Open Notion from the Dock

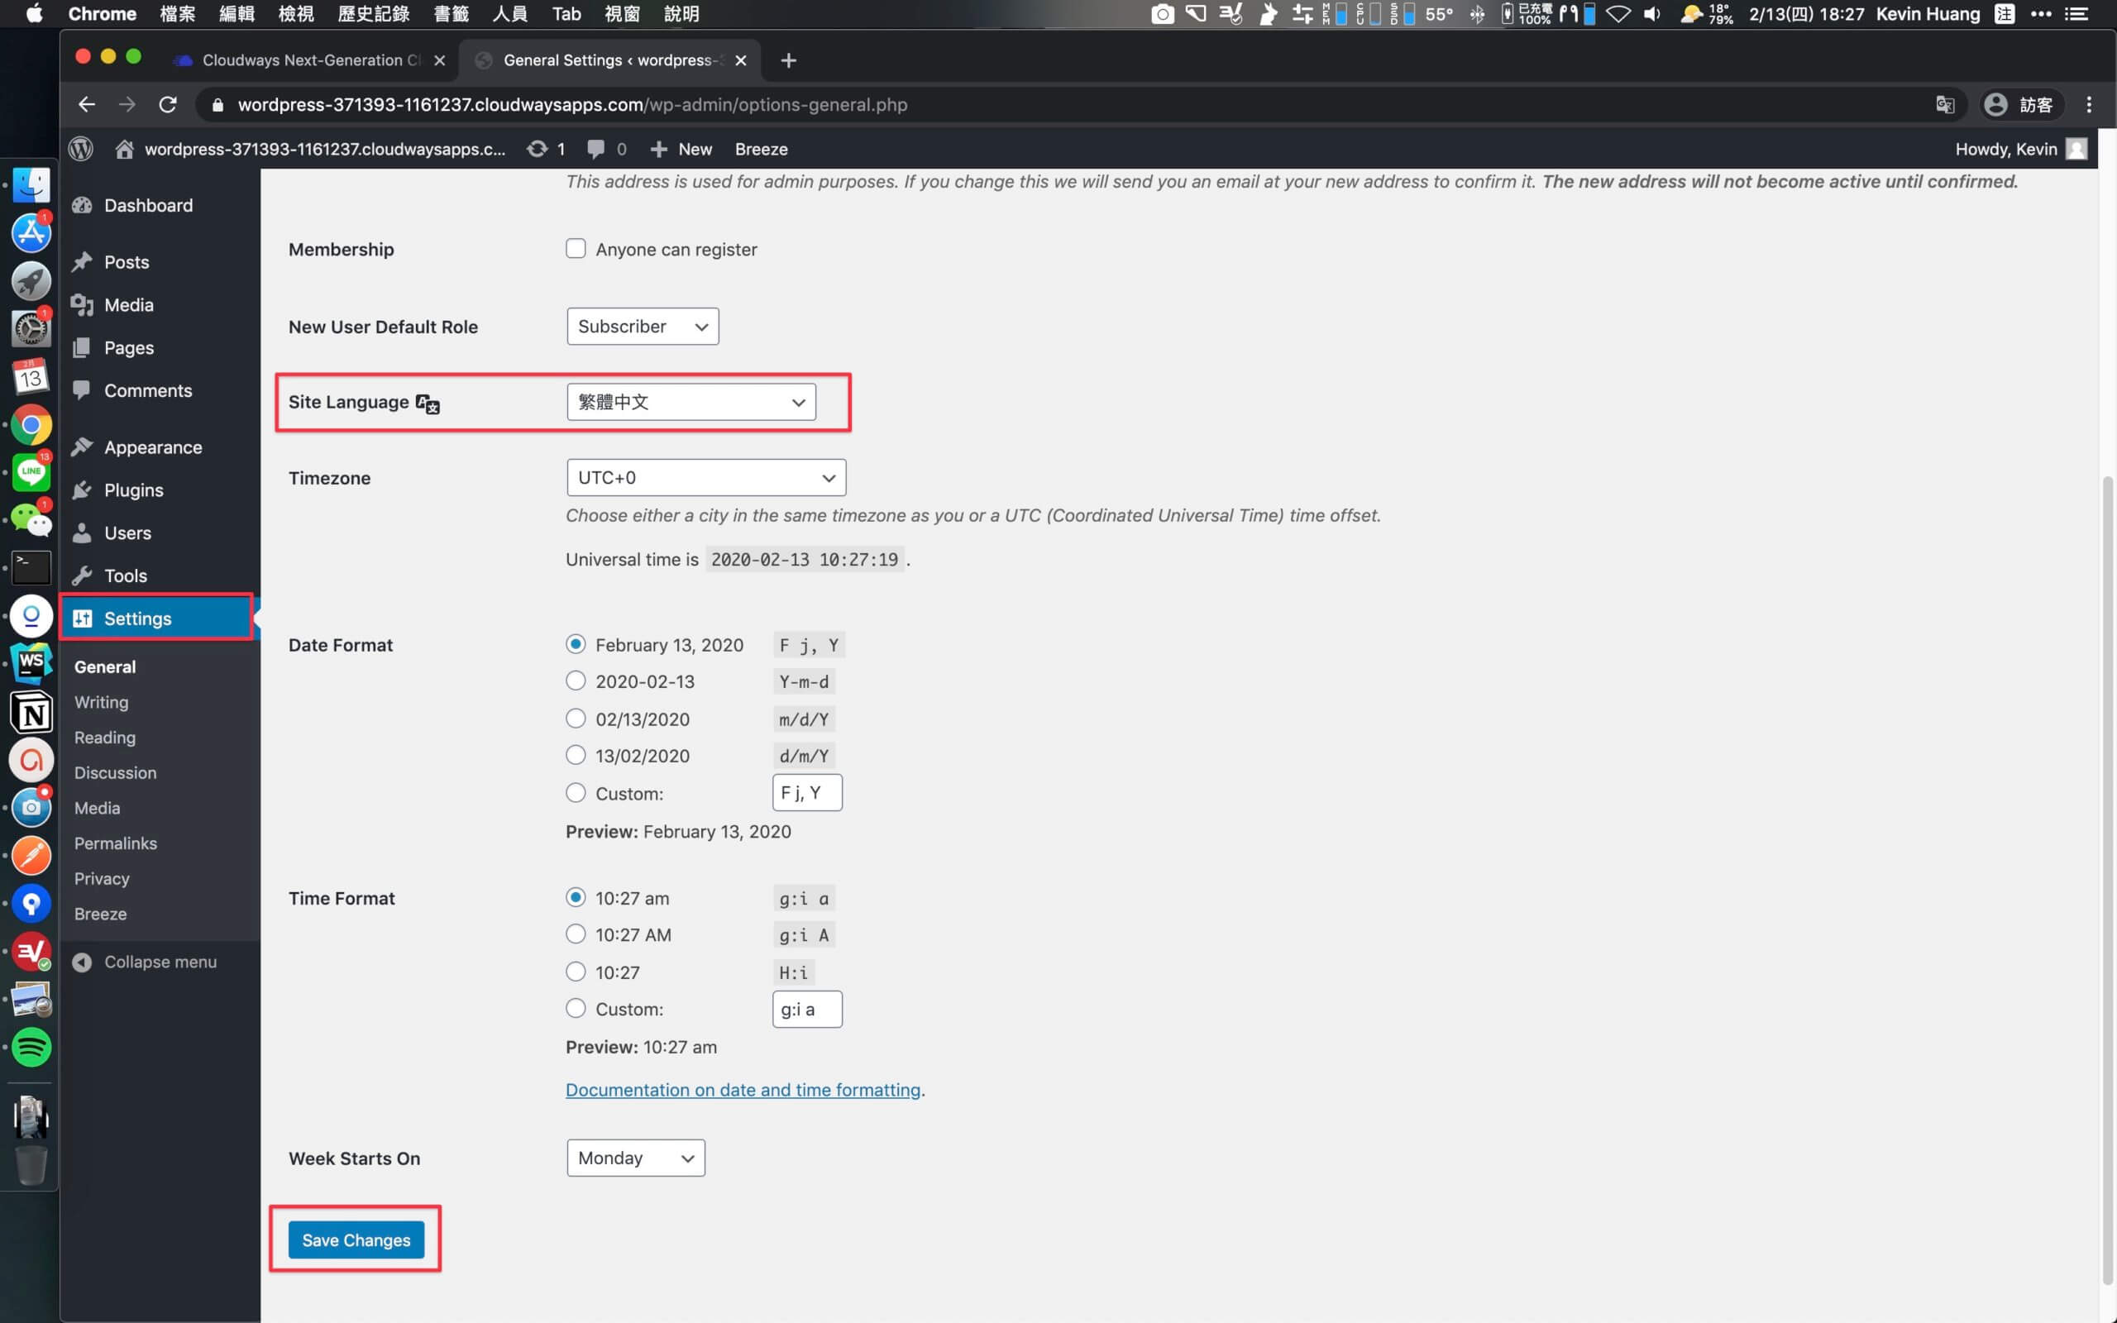pos(31,712)
